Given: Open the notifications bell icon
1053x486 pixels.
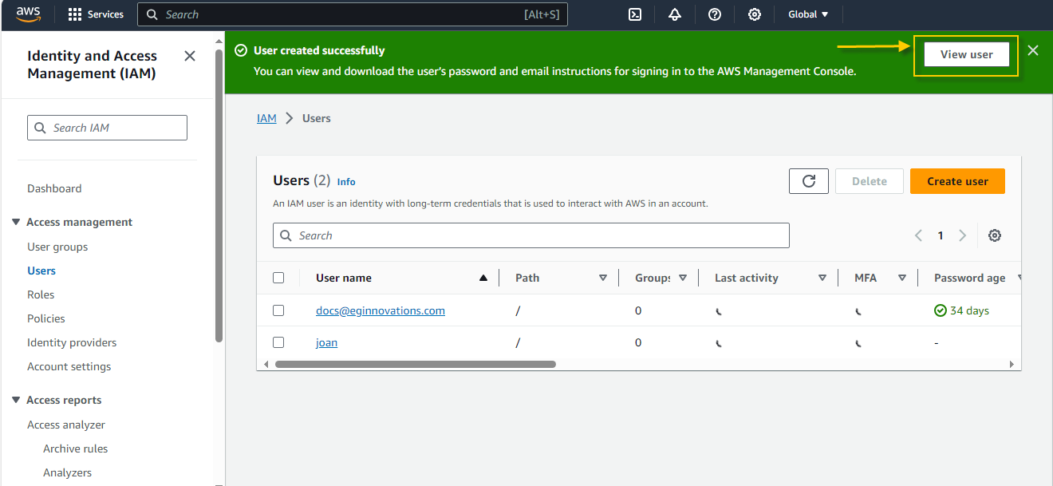Looking at the screenshot, I should click(675, 14).
